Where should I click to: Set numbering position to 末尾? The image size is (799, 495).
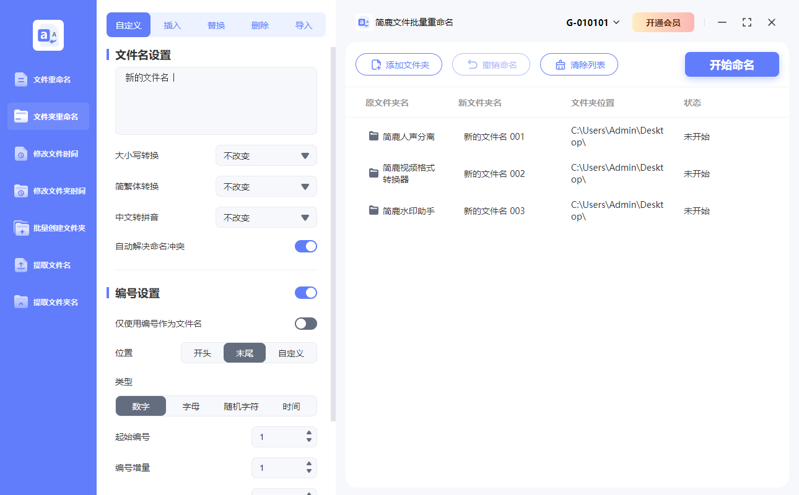click(x=245, y=353)
